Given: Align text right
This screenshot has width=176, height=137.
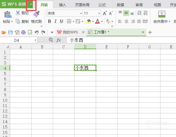Looking at the screenshot, I should click(x=133, y=21).
